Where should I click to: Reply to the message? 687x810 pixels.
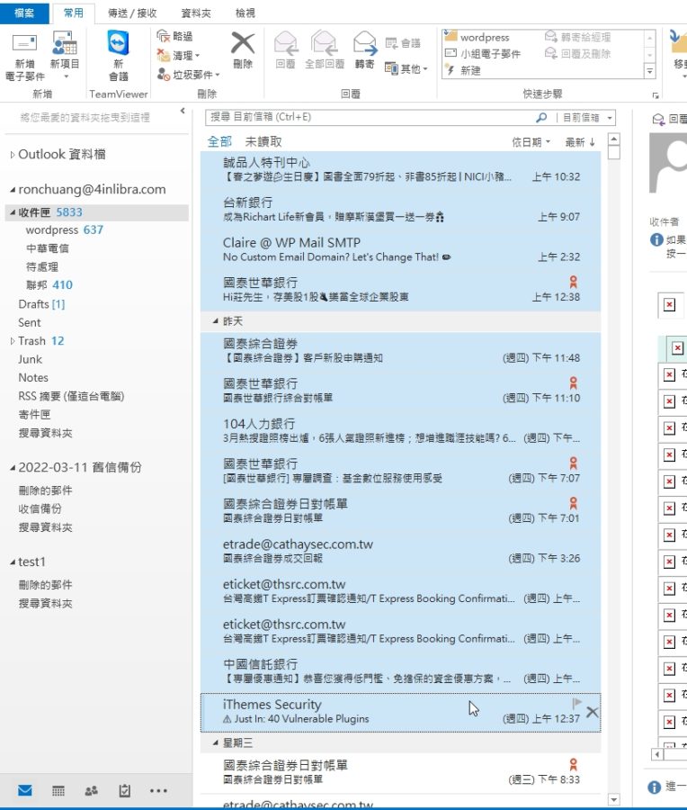285,50
